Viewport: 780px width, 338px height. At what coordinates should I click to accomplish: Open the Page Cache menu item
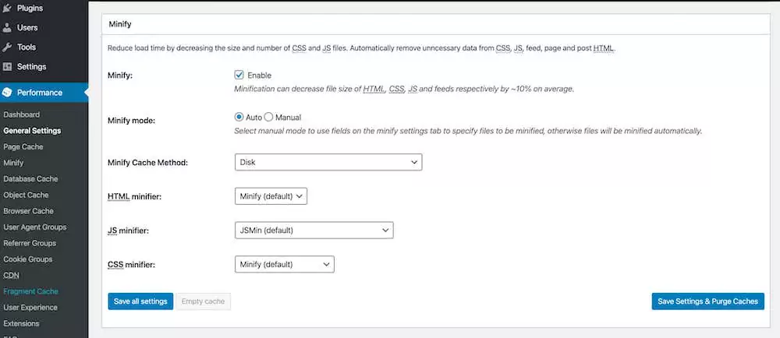pyautogui.click(x=23, y=146)
